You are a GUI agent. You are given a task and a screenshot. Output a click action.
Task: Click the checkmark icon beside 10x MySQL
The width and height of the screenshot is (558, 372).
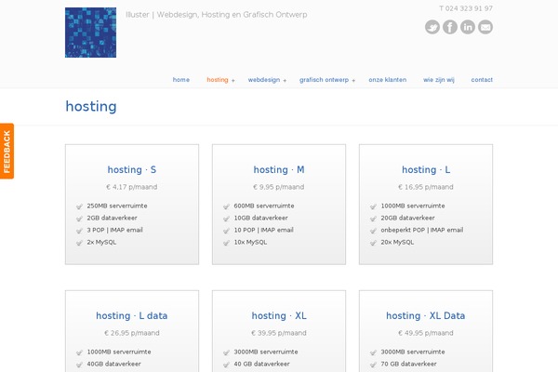coord(226,243)
